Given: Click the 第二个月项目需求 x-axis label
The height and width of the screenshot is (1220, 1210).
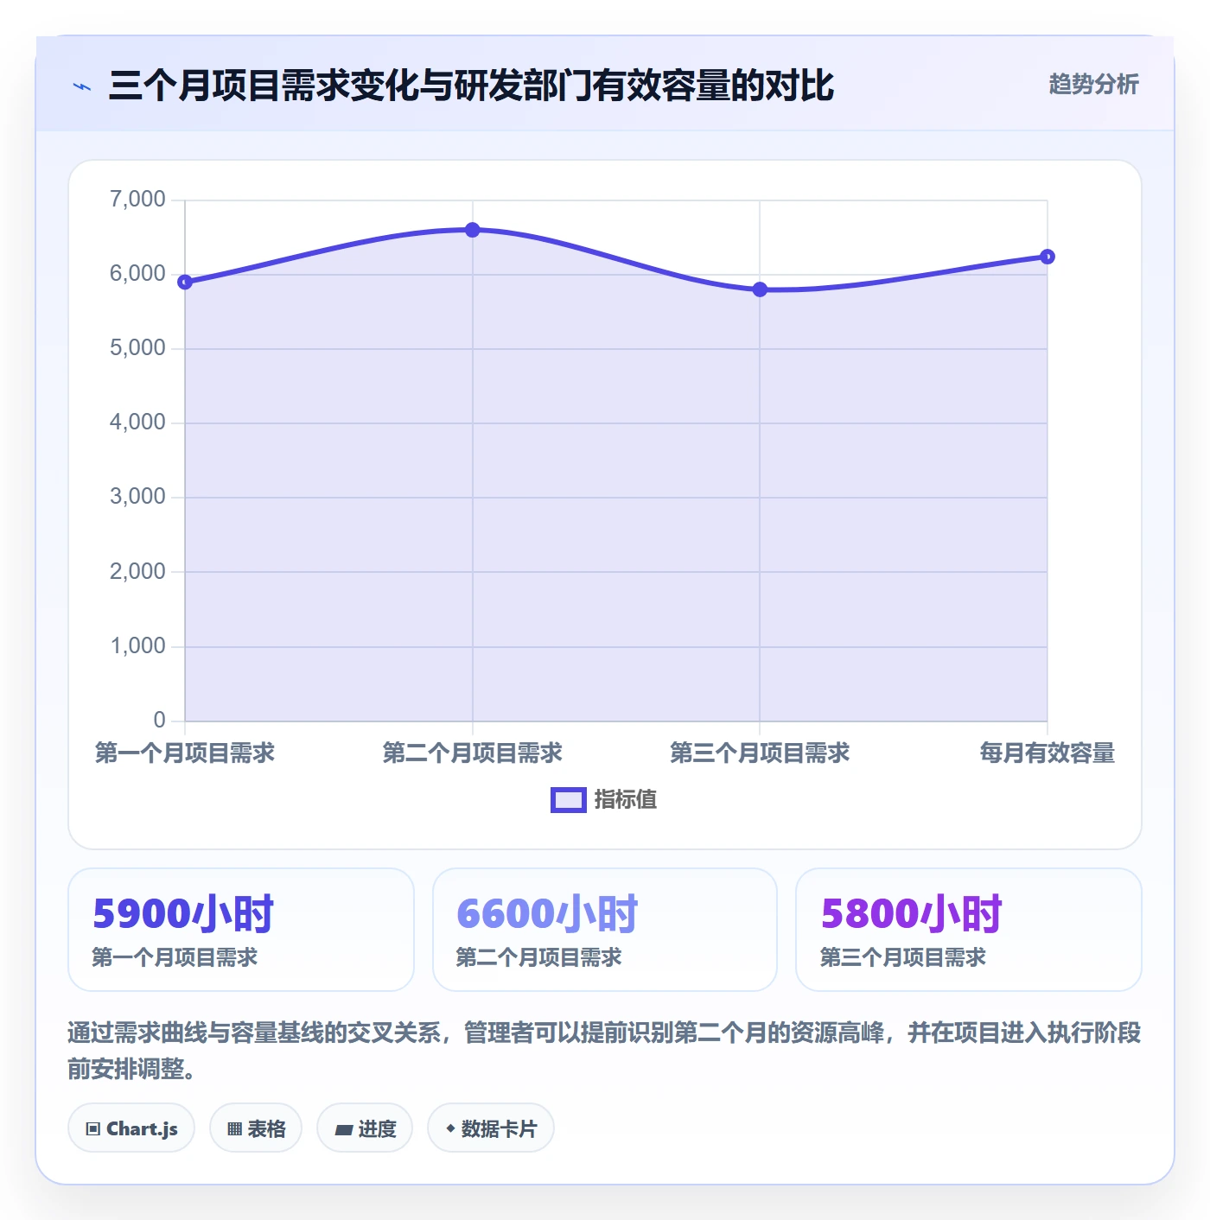Looking at the screenshot, I should click(473, 753).
